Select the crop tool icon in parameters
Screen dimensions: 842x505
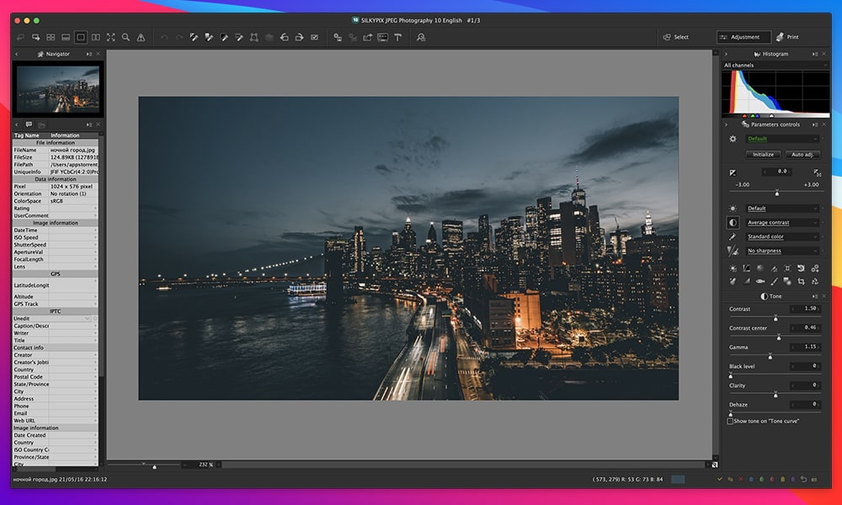(801, 281)
